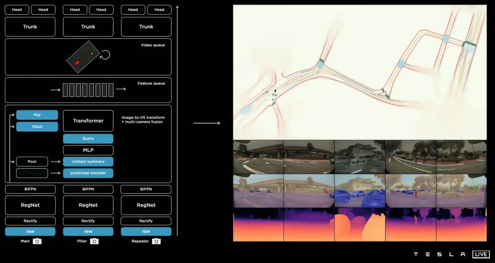Click the camera icon next to Main

[37, 241]
